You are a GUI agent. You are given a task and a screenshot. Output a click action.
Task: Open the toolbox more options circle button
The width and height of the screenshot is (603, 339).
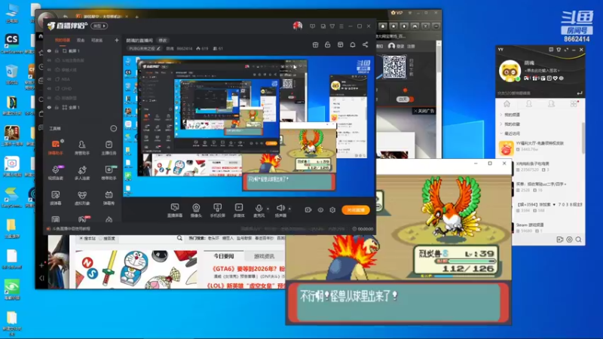click(x=114, y=128)
